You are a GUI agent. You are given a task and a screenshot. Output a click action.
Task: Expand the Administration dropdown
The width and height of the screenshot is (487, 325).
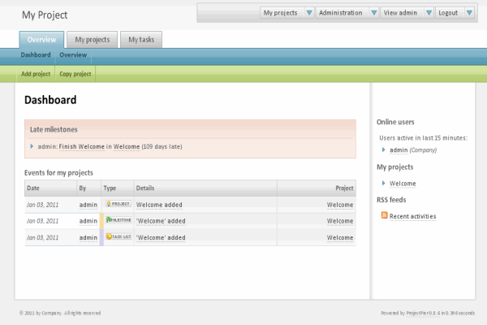373,13
